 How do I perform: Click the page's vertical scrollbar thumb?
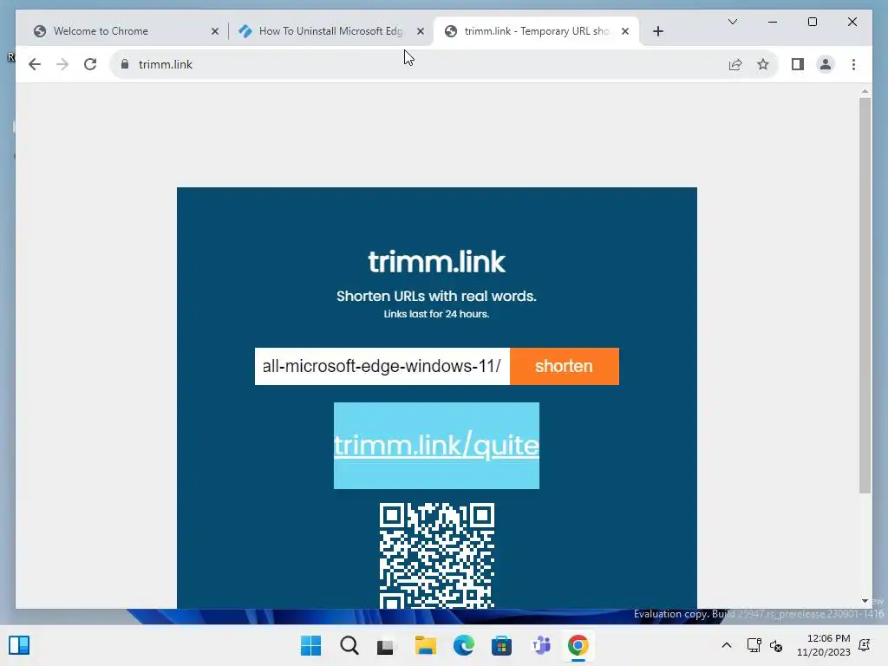point(865,296)
